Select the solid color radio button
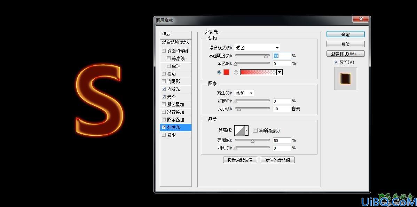This screenshot has width=417, height=207. (x=219, y=72)
